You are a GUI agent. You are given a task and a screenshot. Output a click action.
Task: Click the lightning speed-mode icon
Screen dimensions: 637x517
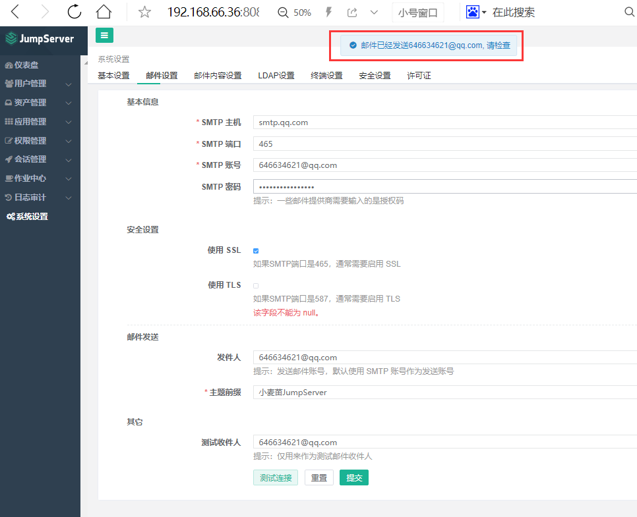(328, 12)
